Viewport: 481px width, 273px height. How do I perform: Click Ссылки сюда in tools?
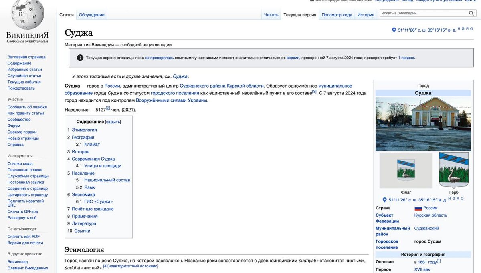click(20, 163)
